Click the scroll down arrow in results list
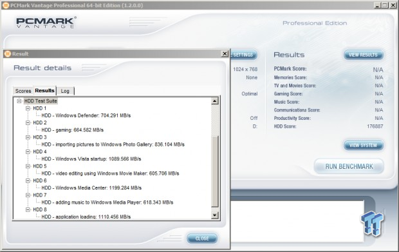The width and height of the screenshot is (399, 252). point(215,215)
